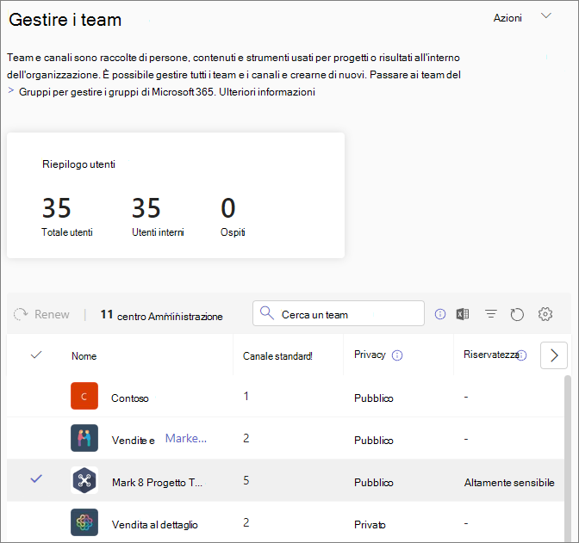Click the 35 Utenti interni figure
The width and height of the screenshot is (579, 543).
click(x=146, y=207)
